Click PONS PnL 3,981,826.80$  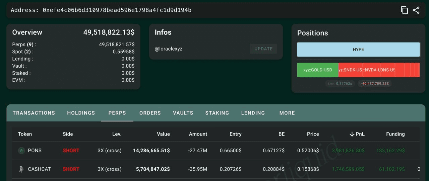(x=348, y=151)
